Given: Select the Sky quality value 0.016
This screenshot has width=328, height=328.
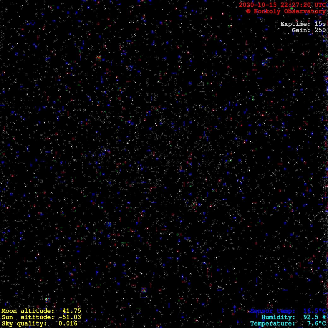Looking at the screenshot, I should click(68, 324).
